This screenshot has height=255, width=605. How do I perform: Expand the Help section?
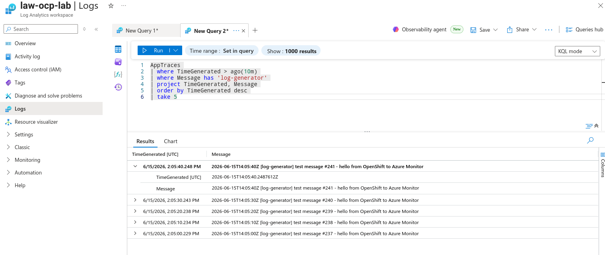20,185
